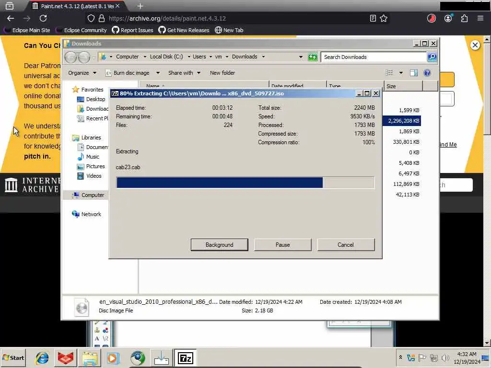The width and height of the screenshot is (491, 368).
Task: Open a new browser tab with plus
Action: coord(140,6)
